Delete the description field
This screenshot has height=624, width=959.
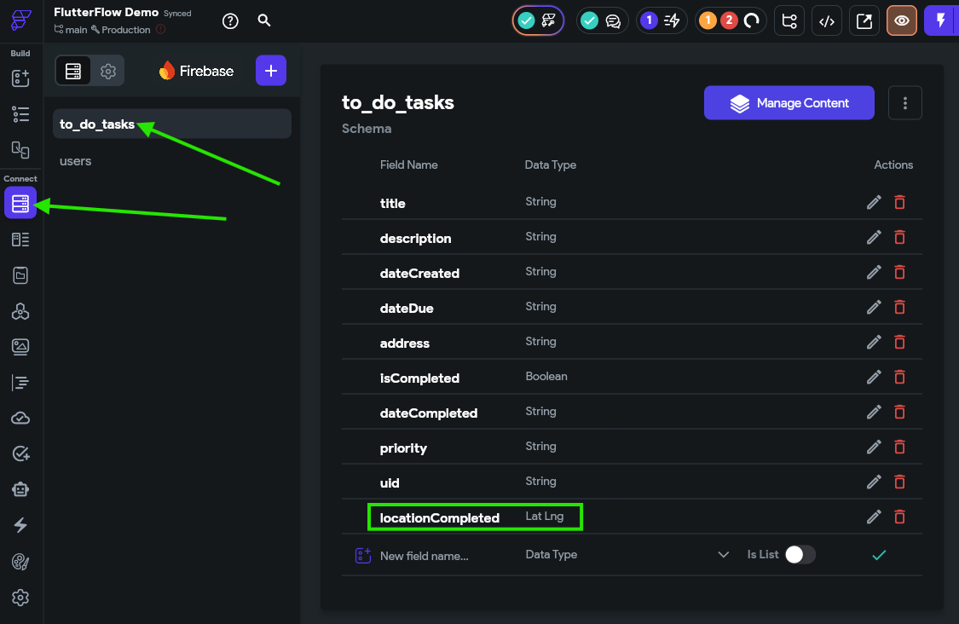[899, 237]
